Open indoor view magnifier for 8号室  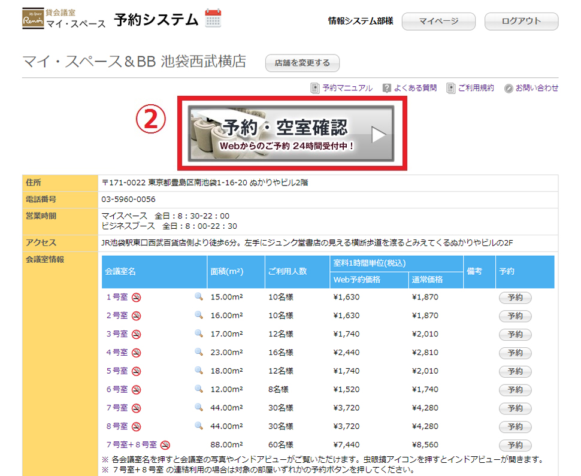coord(199,426)
